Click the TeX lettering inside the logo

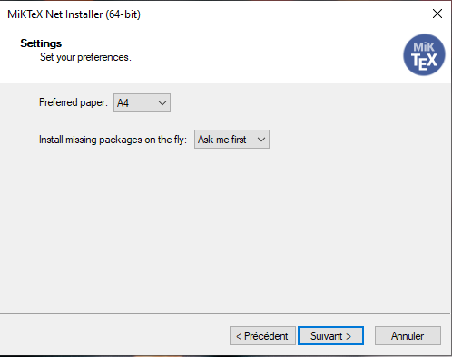[x=424, y=62]
